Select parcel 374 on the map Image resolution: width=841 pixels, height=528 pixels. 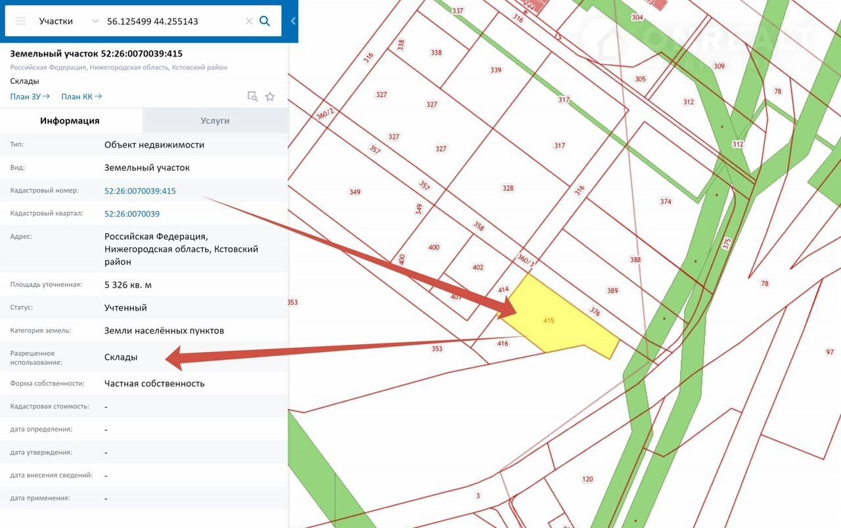666,202
